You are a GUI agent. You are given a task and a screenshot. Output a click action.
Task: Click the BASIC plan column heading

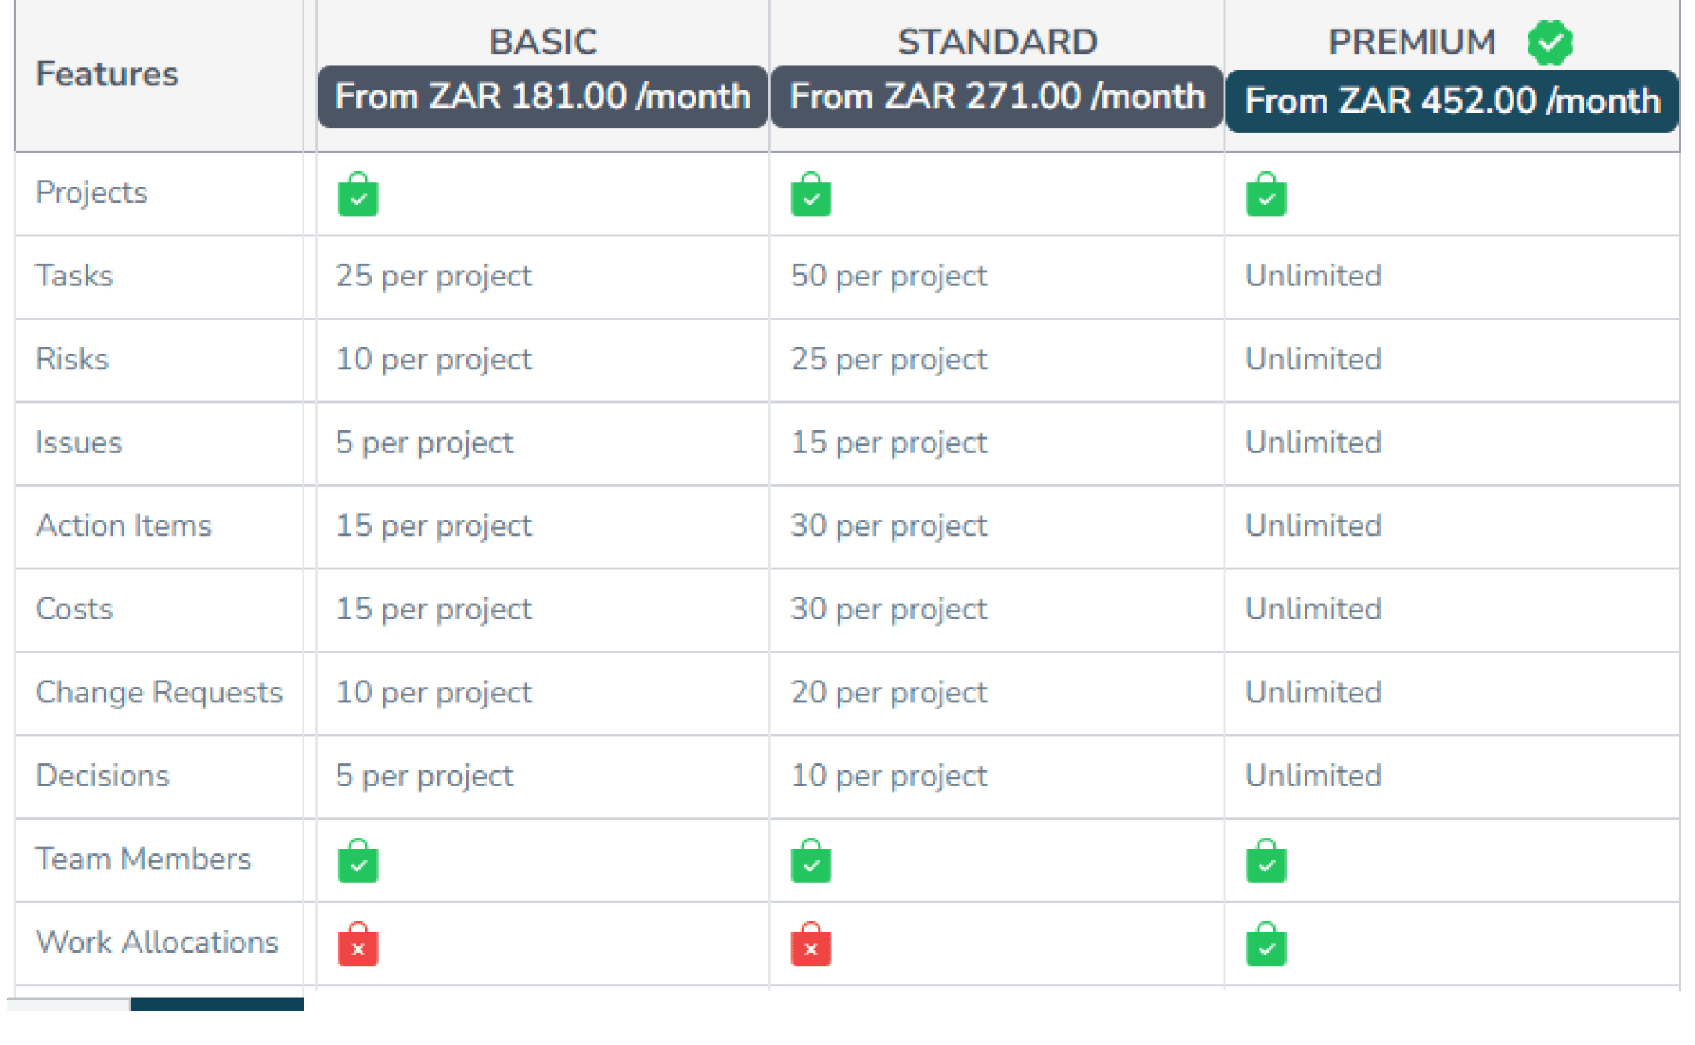pos(543,42)
